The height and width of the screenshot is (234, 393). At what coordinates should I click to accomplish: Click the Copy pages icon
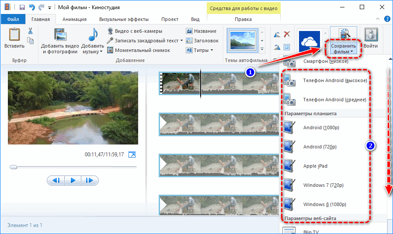(x=30, y=41)
